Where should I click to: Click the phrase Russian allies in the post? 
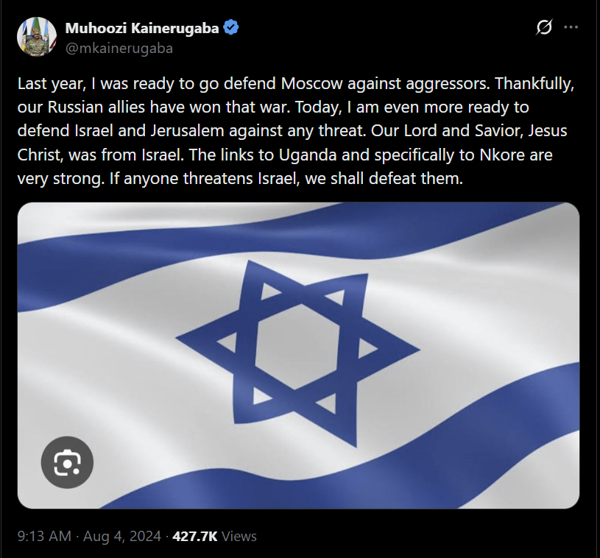[91, 107]
